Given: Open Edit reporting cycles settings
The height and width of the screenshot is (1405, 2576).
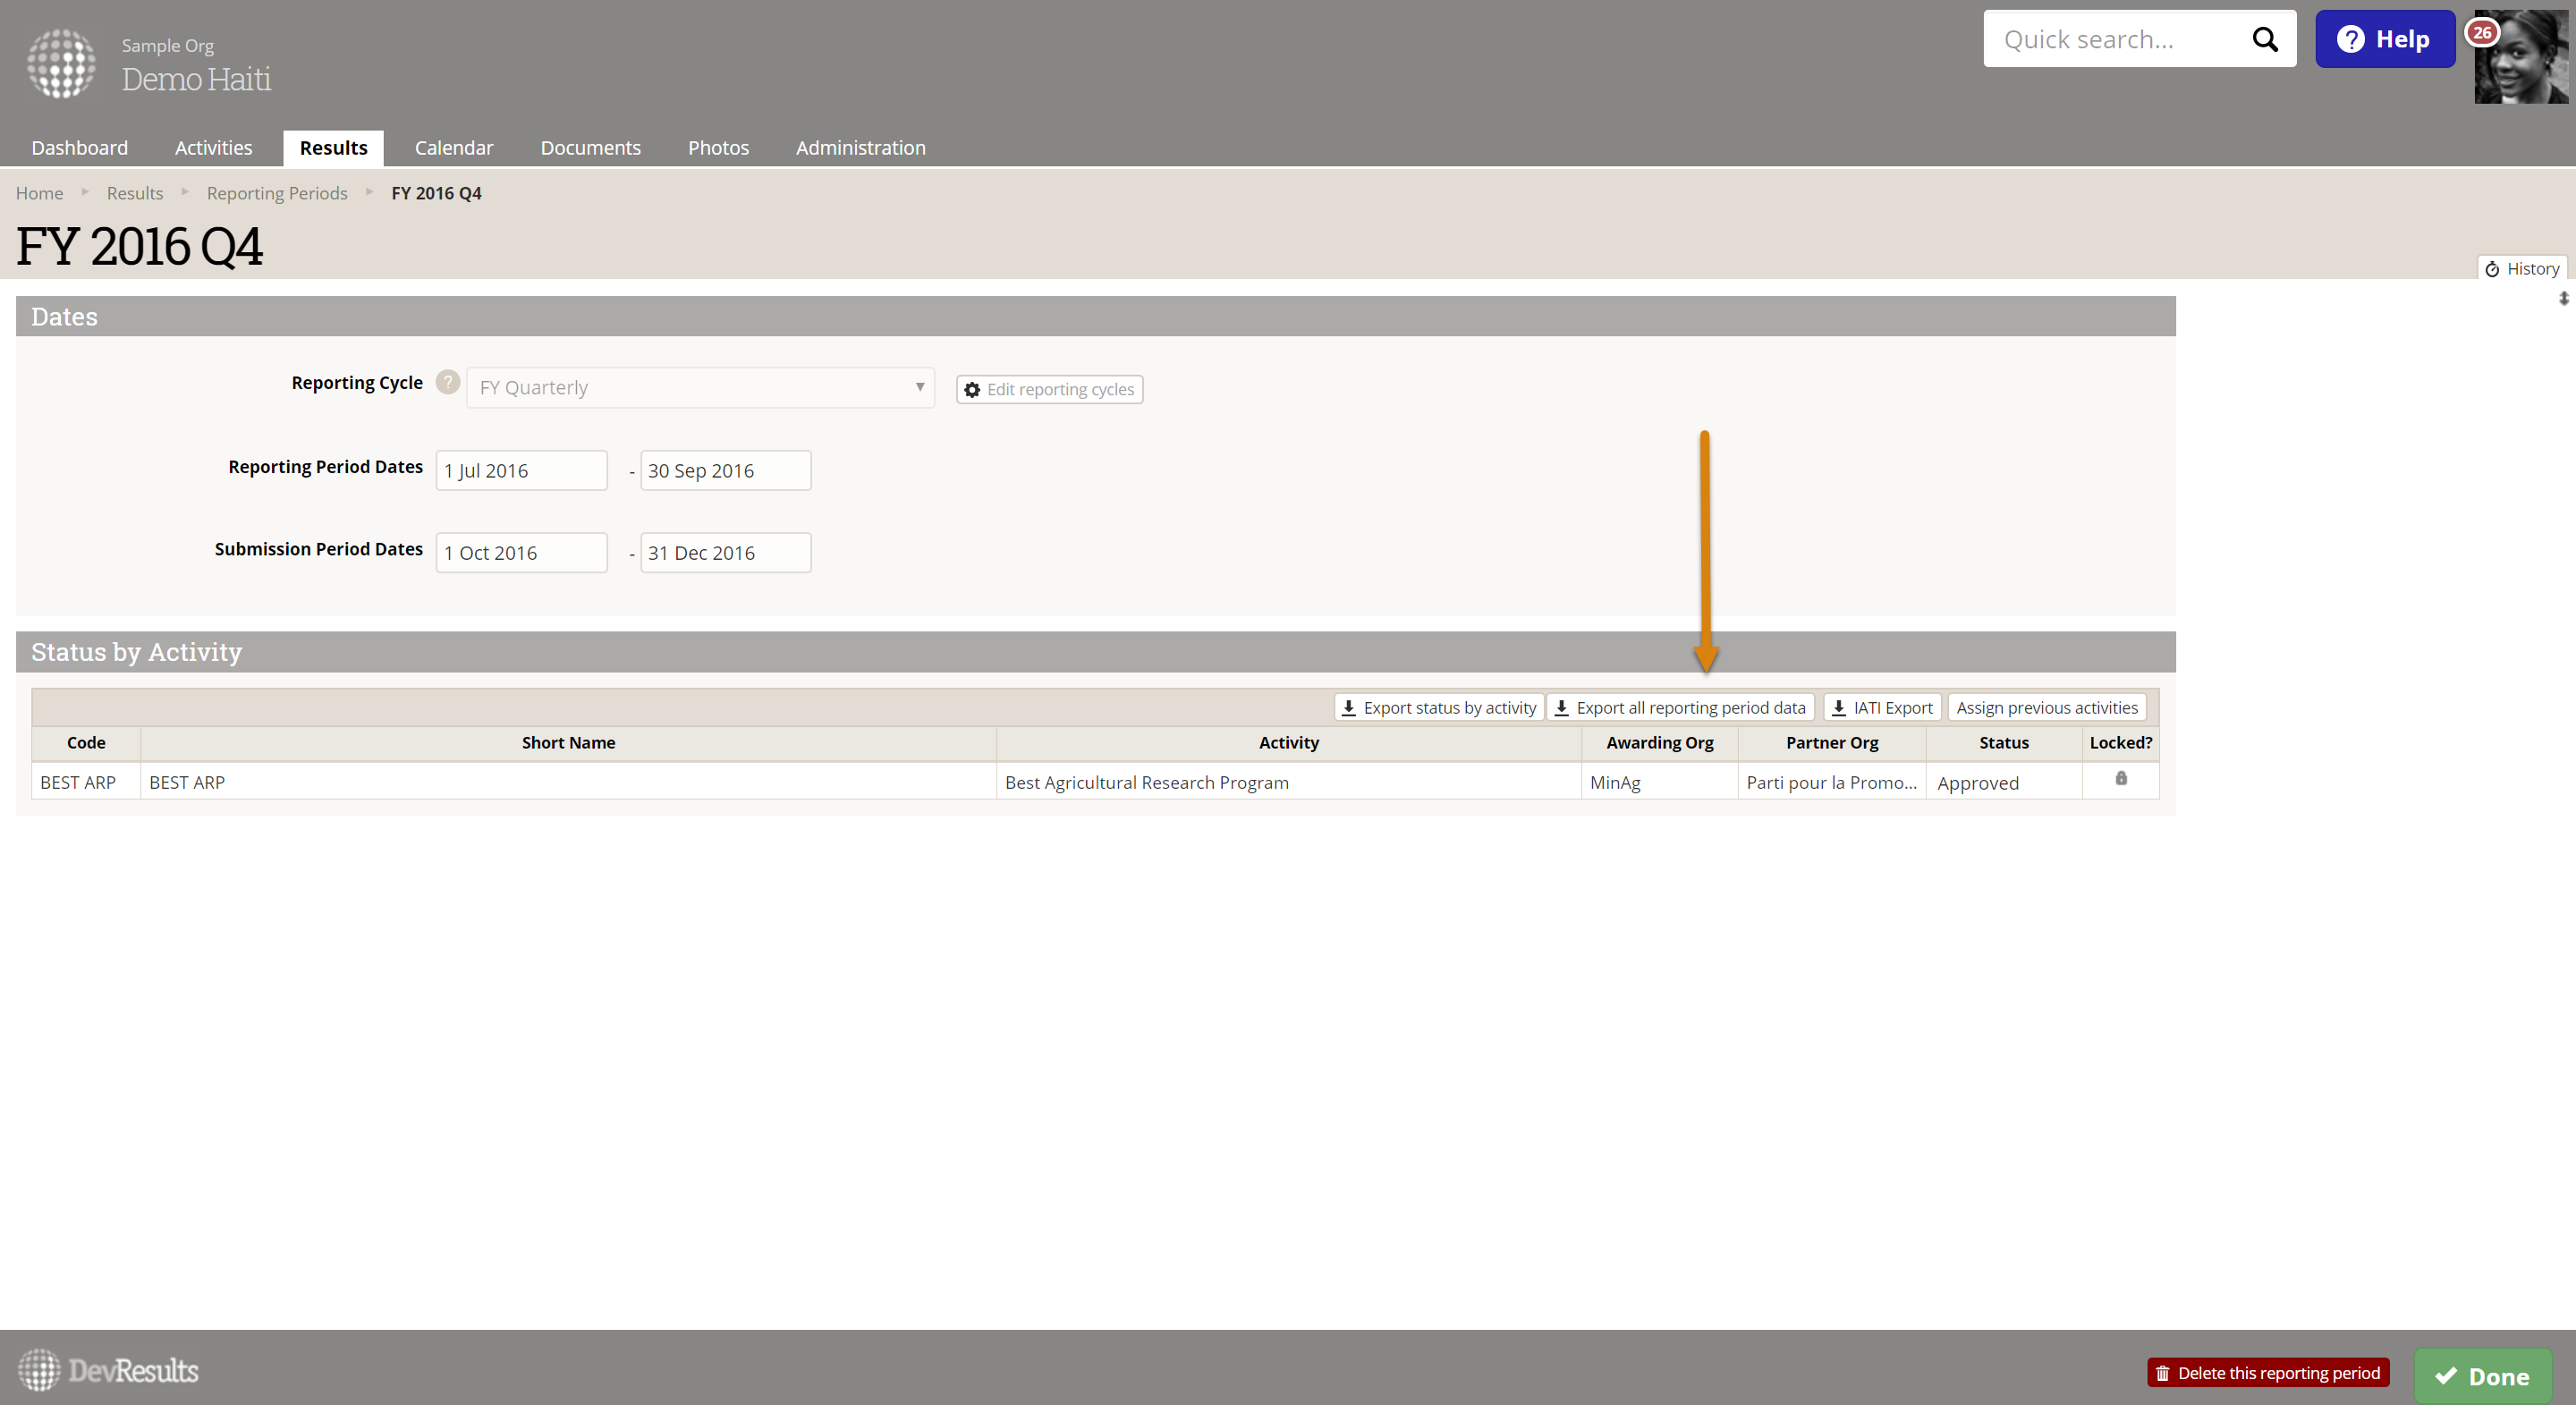Looking at the screenshot, I should (1049, 390).
